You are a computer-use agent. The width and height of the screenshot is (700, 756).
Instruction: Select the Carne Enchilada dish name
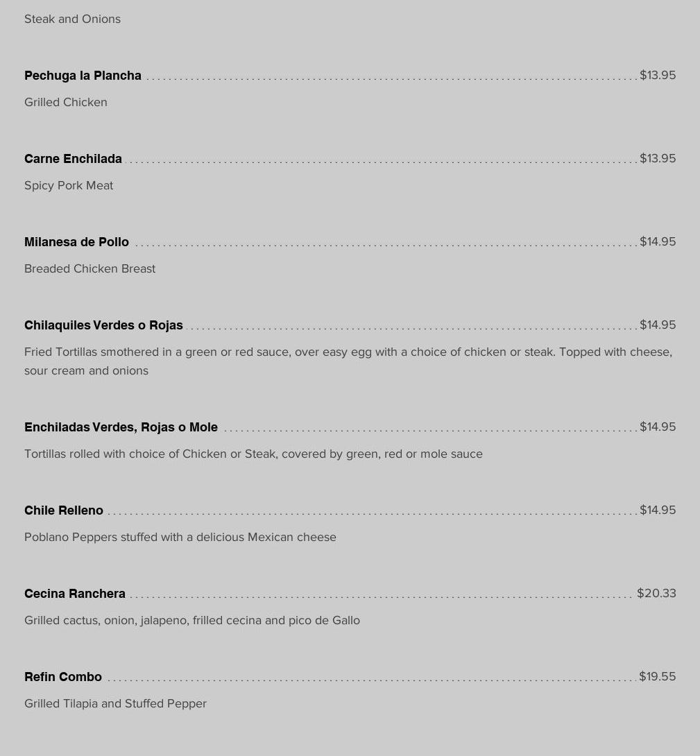pos(73,159)
